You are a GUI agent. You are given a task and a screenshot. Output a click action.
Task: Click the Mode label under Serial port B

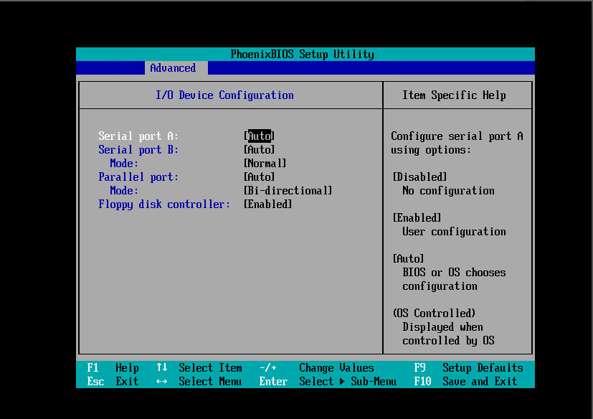124,163
